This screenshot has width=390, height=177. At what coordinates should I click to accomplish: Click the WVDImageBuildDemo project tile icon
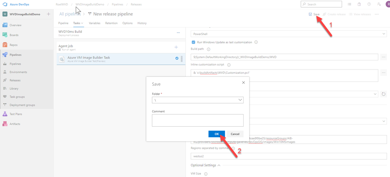click(5, 14)
